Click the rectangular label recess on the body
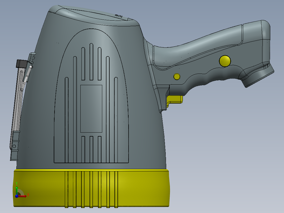The width and height of the screenshot is (284, 213). (91, 109)
